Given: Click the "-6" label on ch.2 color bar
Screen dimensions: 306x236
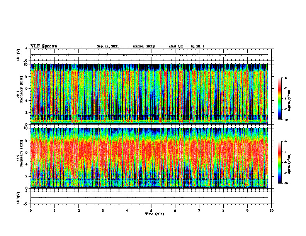Looking at the screenshot, I should (285, 142).
